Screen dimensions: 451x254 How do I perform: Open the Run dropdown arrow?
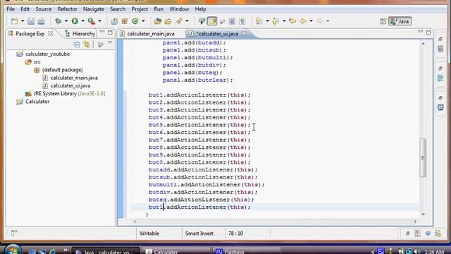[x=83, y=21]
